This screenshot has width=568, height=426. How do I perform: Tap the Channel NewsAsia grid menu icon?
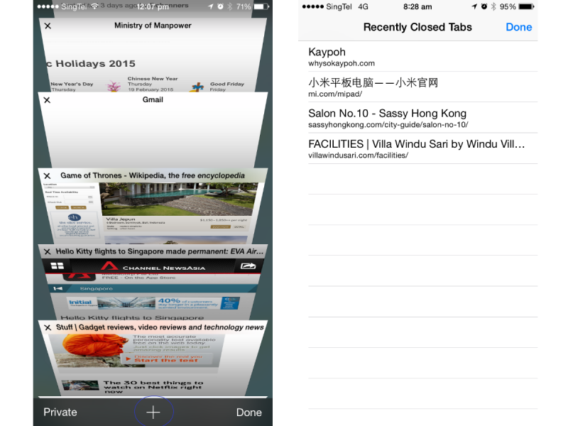[x=58, y=266]
